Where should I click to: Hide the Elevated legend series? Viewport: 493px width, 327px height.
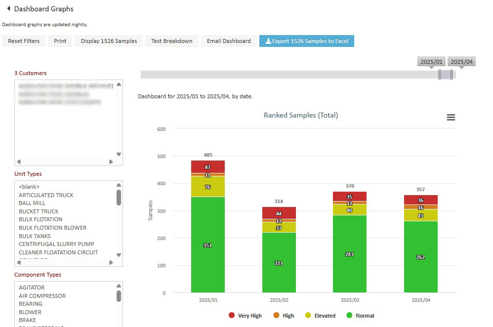coord(320,316)
